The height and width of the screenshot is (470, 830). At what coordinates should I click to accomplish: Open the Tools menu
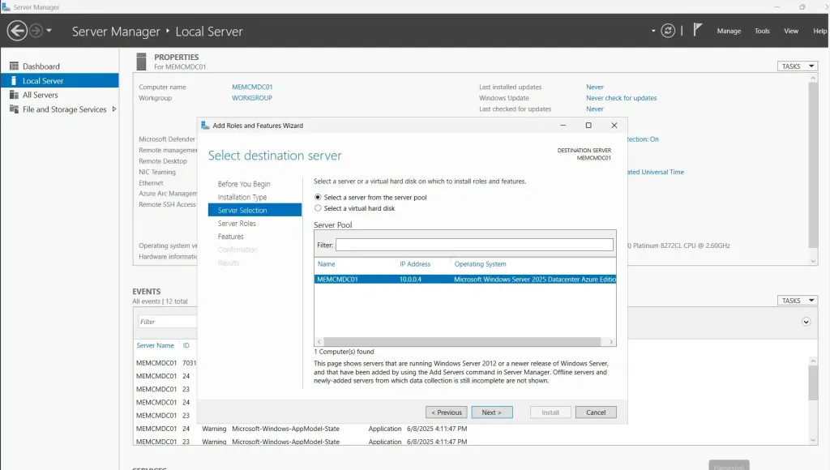pos(762,32)
